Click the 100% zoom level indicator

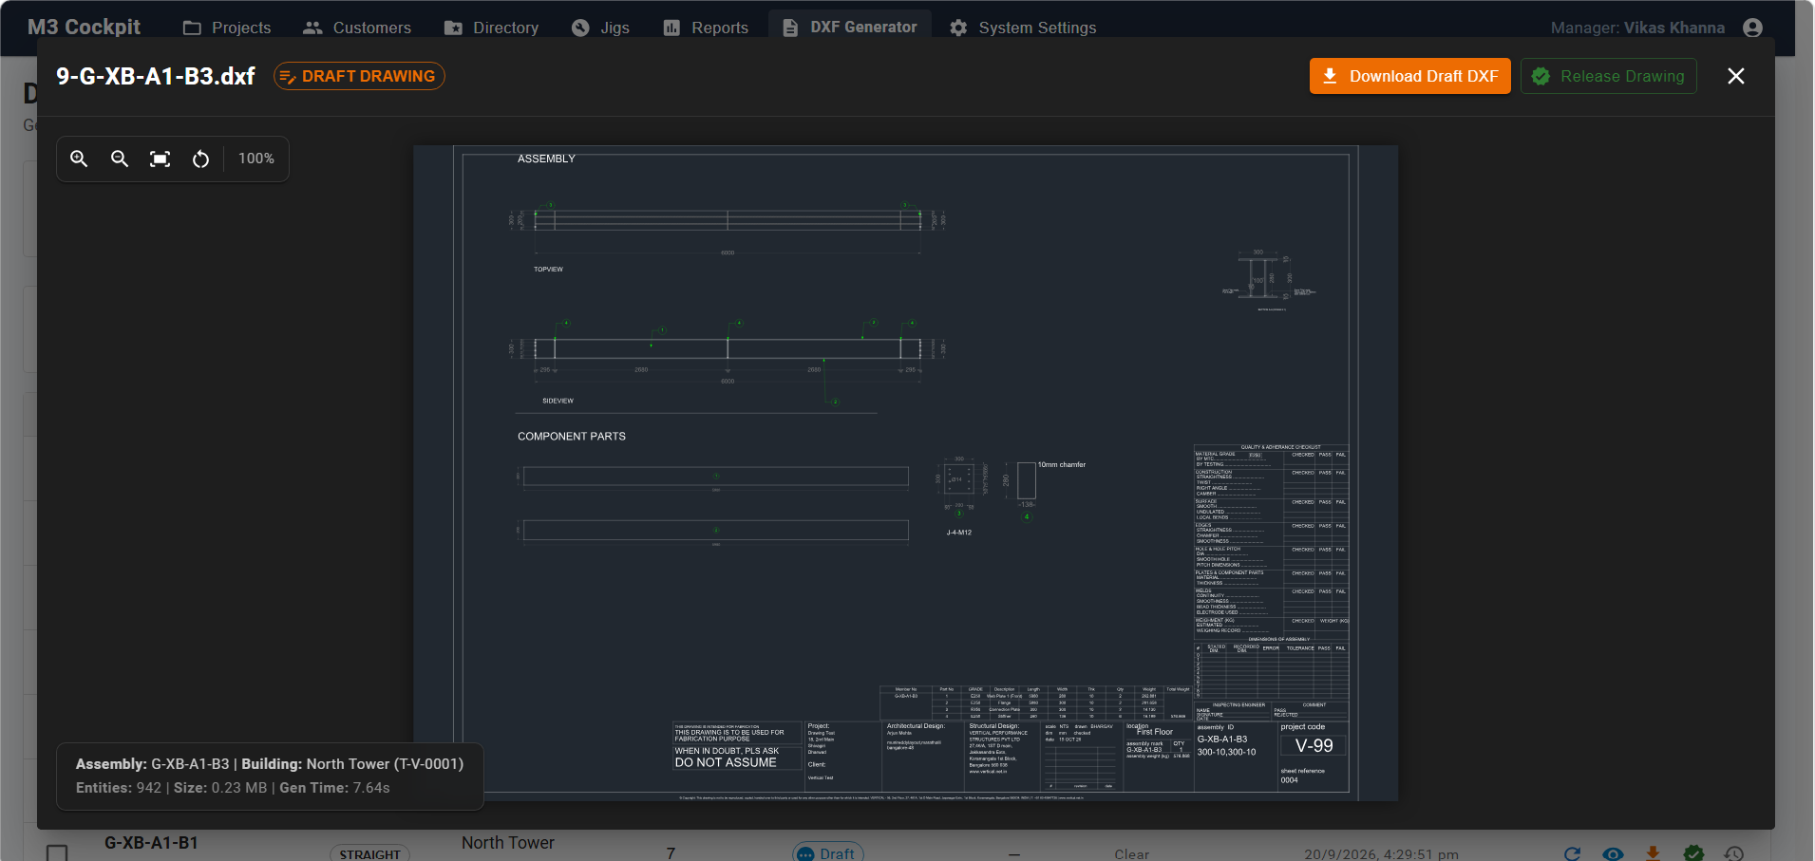pos(256,159)
